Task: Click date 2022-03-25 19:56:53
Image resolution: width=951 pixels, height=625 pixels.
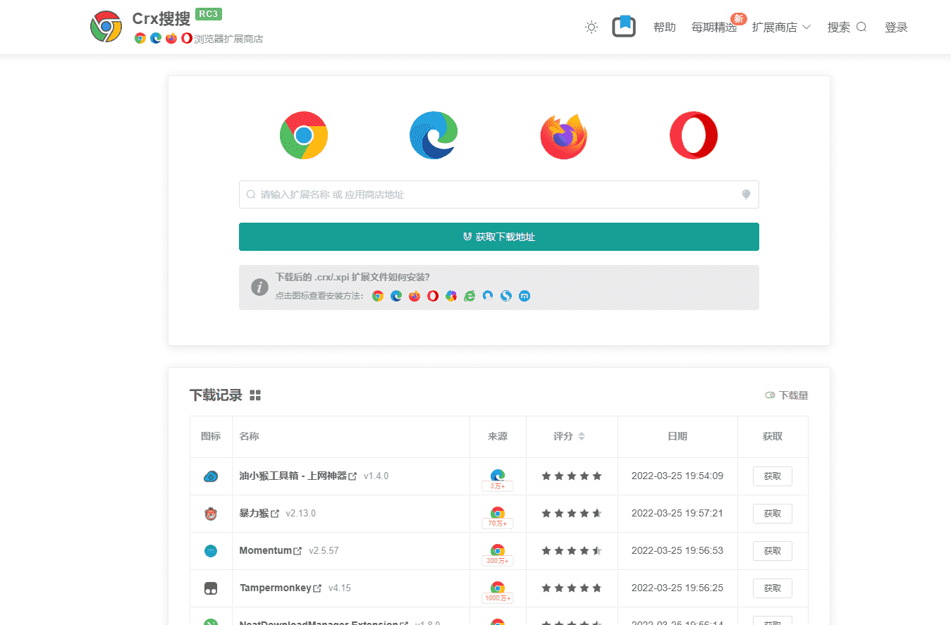Action: (x=677, y=551)
